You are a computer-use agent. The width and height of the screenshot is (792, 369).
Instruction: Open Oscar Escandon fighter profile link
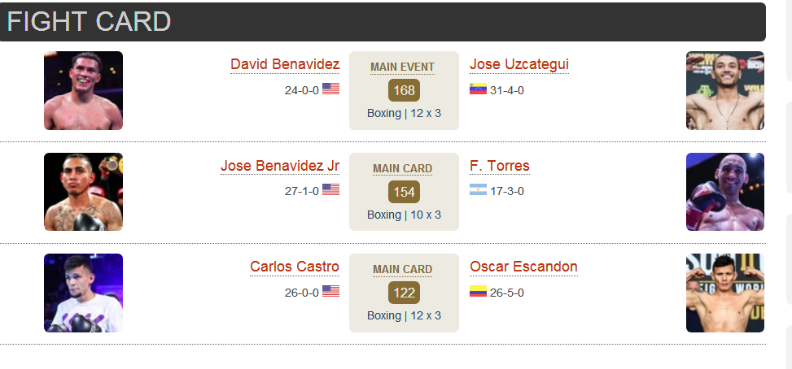click(x=523, y=267)
